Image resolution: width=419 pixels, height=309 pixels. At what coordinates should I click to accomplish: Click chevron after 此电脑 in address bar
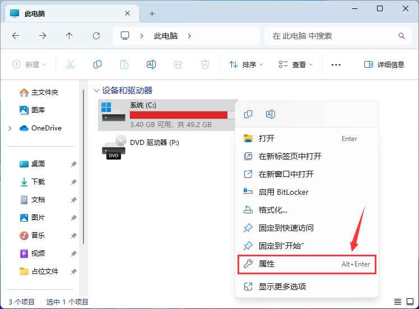click(189, 36)
